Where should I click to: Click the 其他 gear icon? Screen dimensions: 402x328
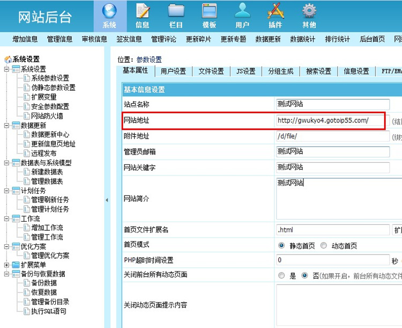[x=309, y=12]
